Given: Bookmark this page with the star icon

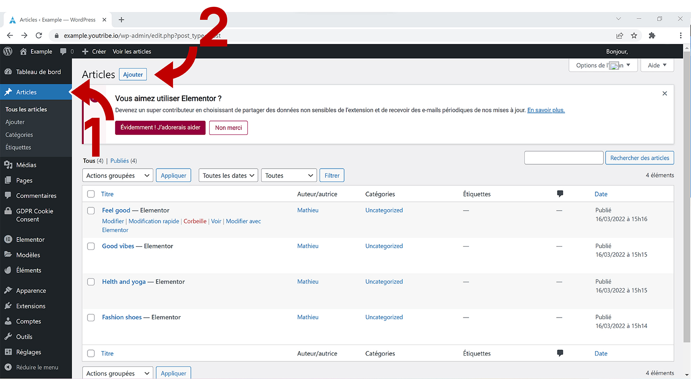Looking at the screenshot, I should [x=634, y=36].
